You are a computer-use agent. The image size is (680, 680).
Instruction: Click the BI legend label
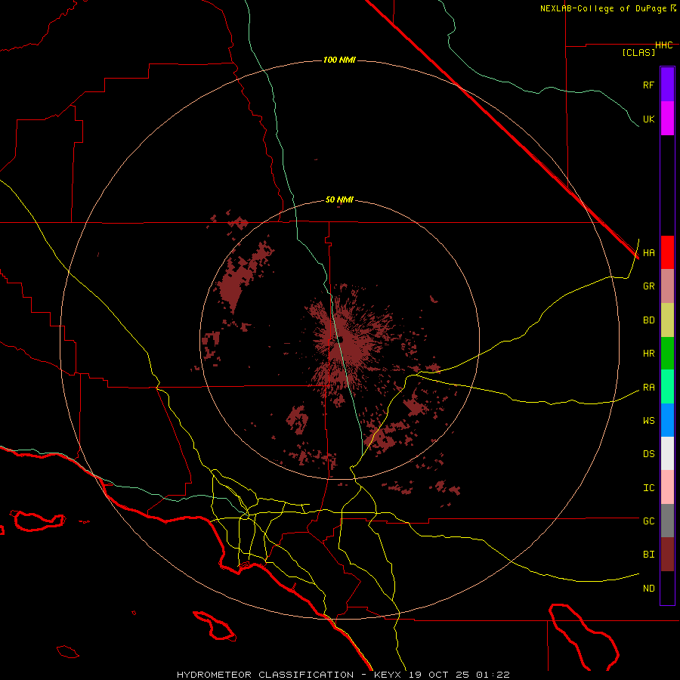coord(648,555)
